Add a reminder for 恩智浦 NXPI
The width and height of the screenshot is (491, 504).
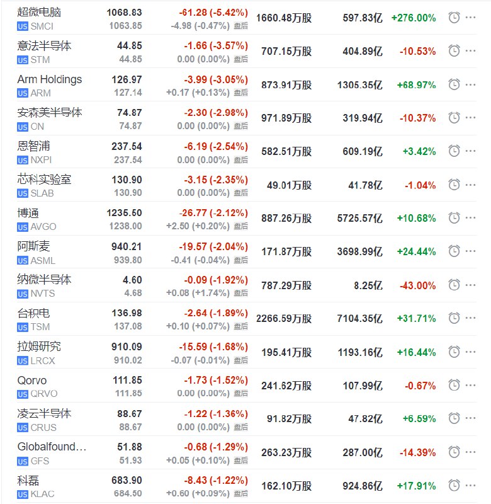(x=454, y=151)
